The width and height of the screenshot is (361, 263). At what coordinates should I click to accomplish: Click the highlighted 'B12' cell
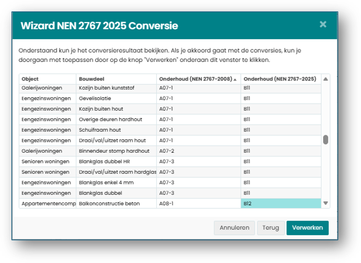point(281,204)
